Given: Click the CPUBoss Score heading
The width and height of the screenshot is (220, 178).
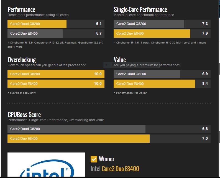Looking at the screenshot, I should 24,115.
